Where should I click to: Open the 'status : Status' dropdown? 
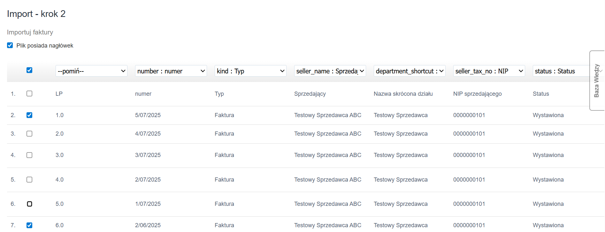(561, 71)
